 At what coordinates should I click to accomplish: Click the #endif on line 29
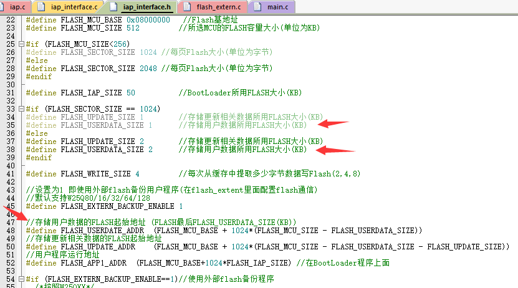click(39, 77)
